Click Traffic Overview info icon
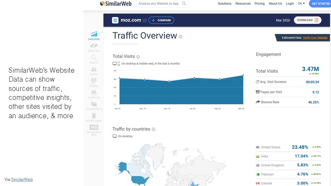This screenshot has height=186, width=331. tap(180, 37)
